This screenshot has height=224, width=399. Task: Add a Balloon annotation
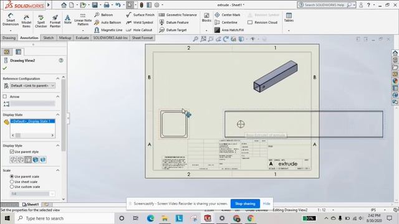103,15
